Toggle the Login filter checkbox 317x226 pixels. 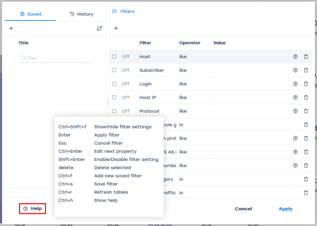[114, 84]
